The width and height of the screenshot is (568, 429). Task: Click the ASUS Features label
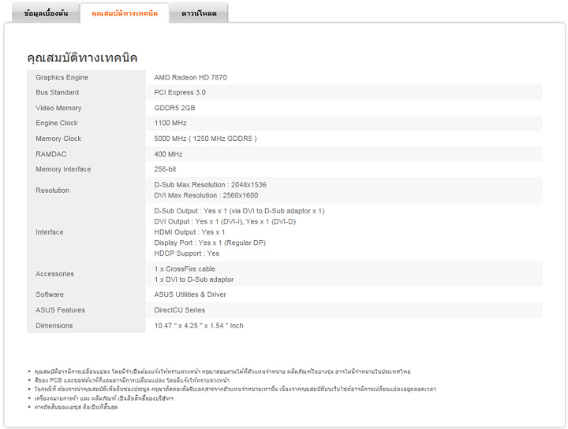pyautogui.click(x=61, y=310)
